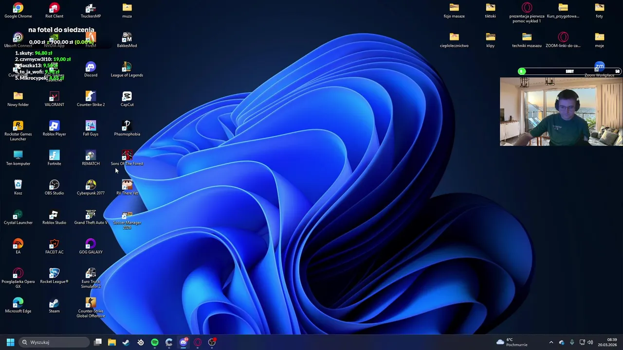The image size is (623, 350).
Task: Click the Wyszukaj taskbar search box
Action: tap(55, 342)
